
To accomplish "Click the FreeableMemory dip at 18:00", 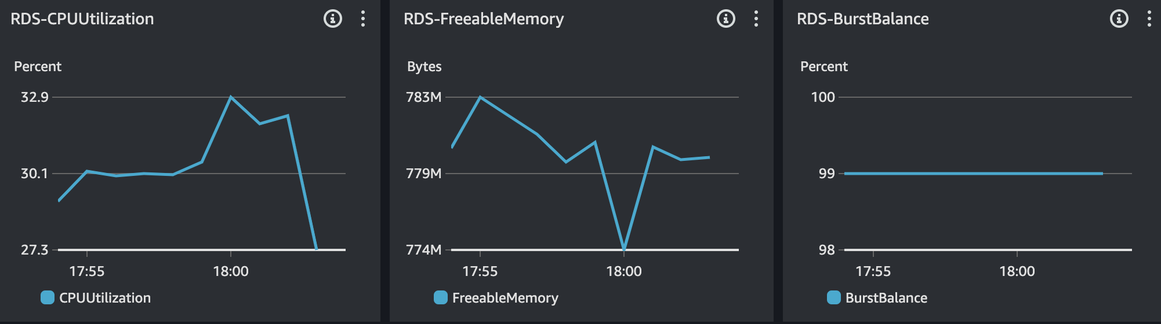I will click(x=624, y=249).
